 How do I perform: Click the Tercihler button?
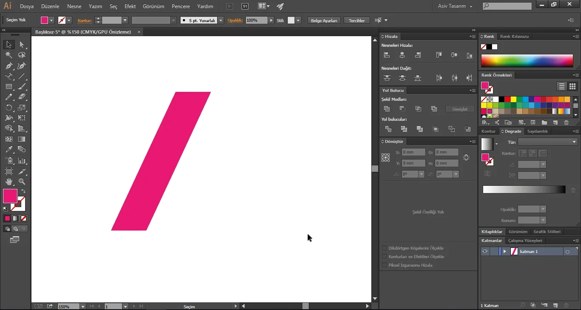click(357, 20)
